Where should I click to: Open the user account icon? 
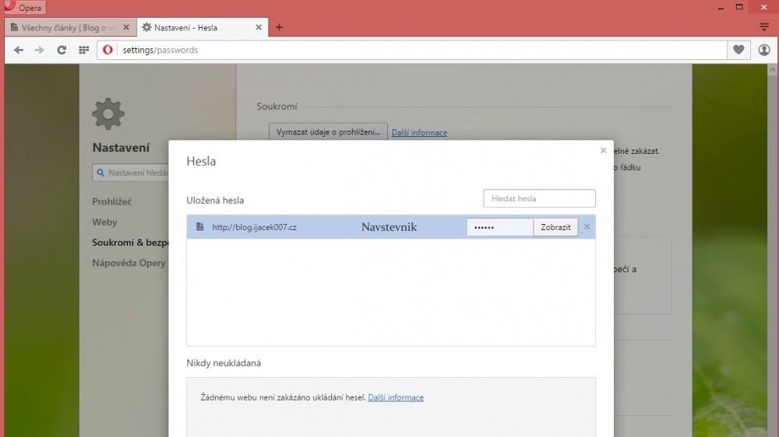pos(764,50)
